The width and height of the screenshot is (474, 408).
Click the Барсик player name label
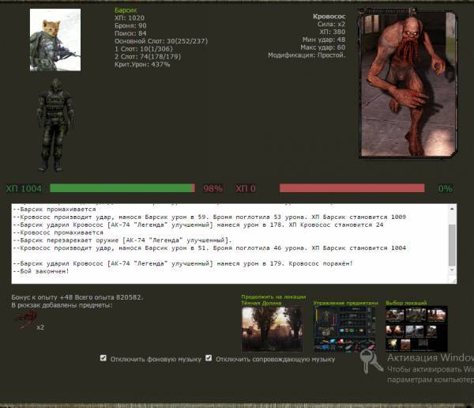[126, 10]
